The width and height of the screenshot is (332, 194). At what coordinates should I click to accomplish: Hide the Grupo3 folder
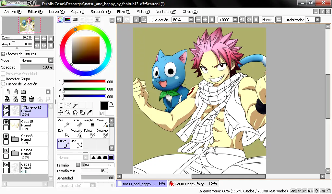(x=6, y=136)
